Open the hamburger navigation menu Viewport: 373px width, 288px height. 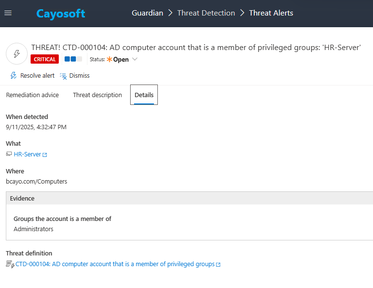(8, 13)
